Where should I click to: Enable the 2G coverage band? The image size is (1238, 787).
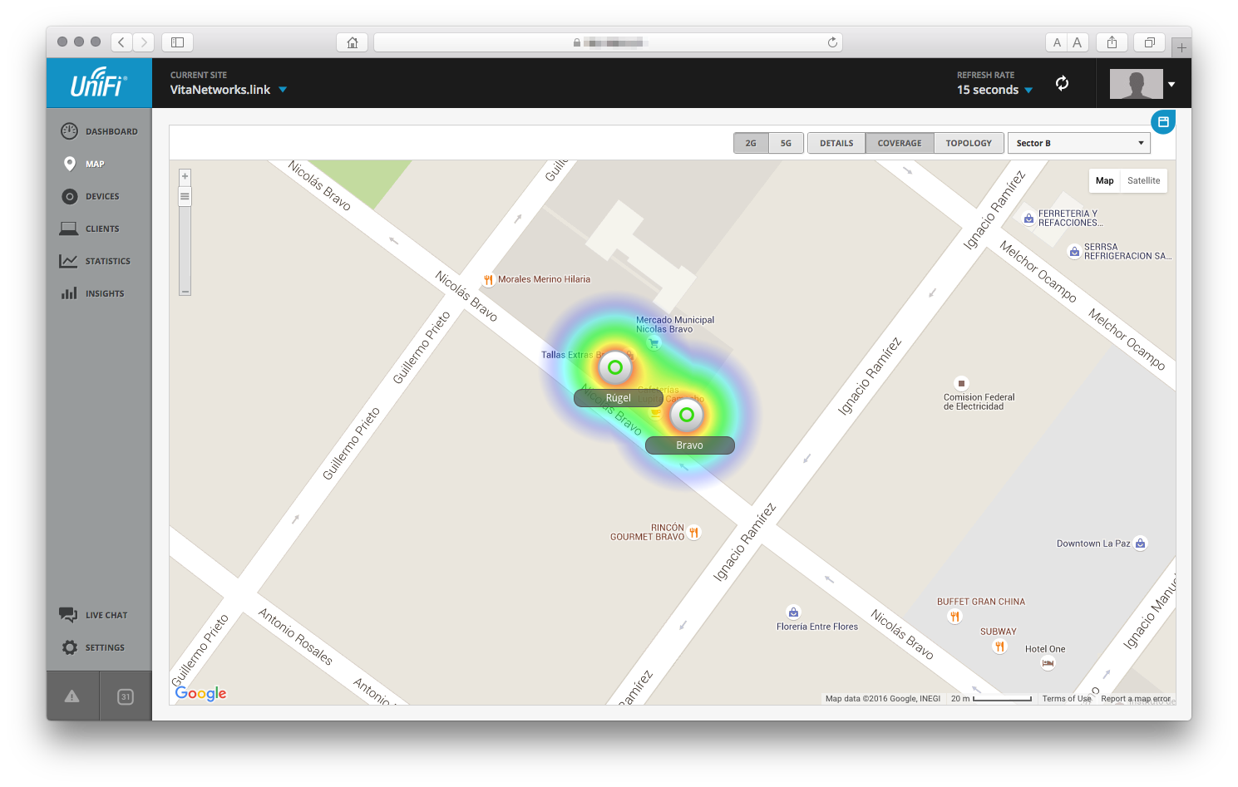[750, 142]
